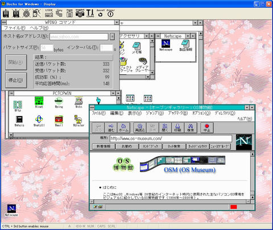Click the 再読込 reload button in Netscape
Viewport: 273px width, 230px height.
point(140,128)
